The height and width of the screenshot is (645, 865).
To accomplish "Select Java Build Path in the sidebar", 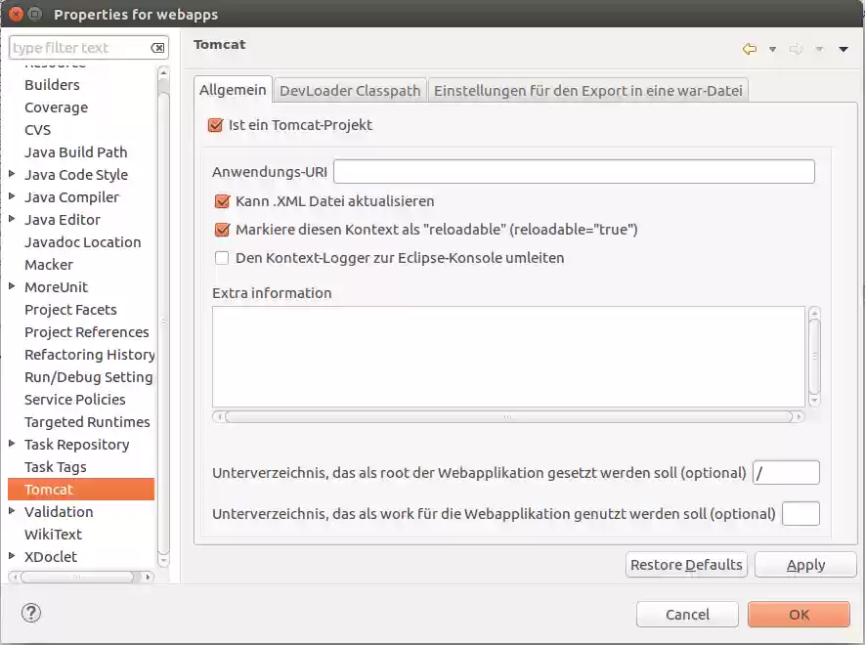I will click(x=75, y=151).
